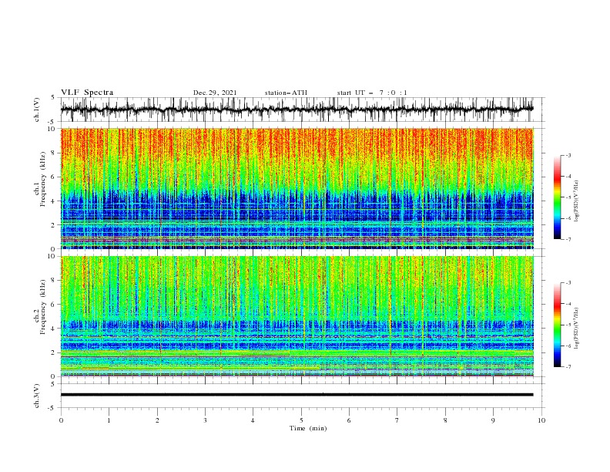The height and width of the screenshot is (472, 610).
Task: Click the time axis tick label "1"
Action: click(109, 420)
